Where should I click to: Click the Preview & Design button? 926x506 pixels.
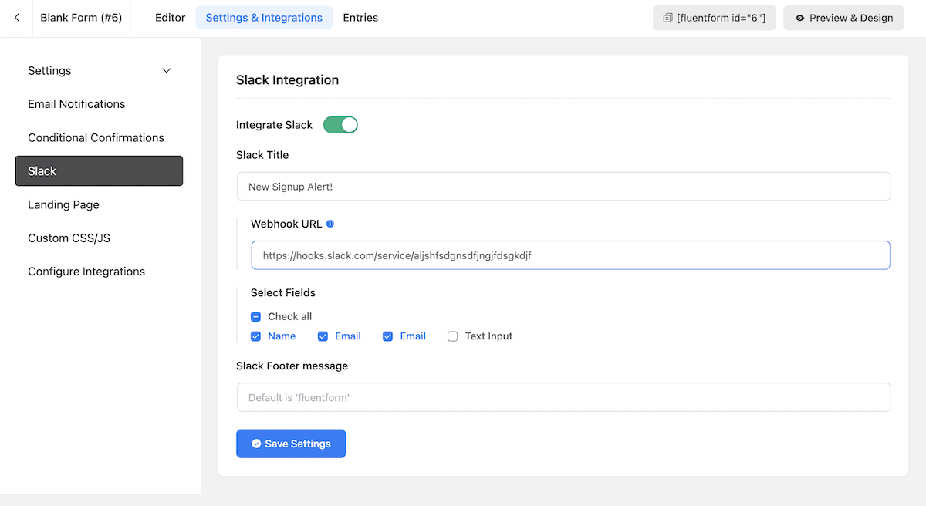click(x=844, y=18)
